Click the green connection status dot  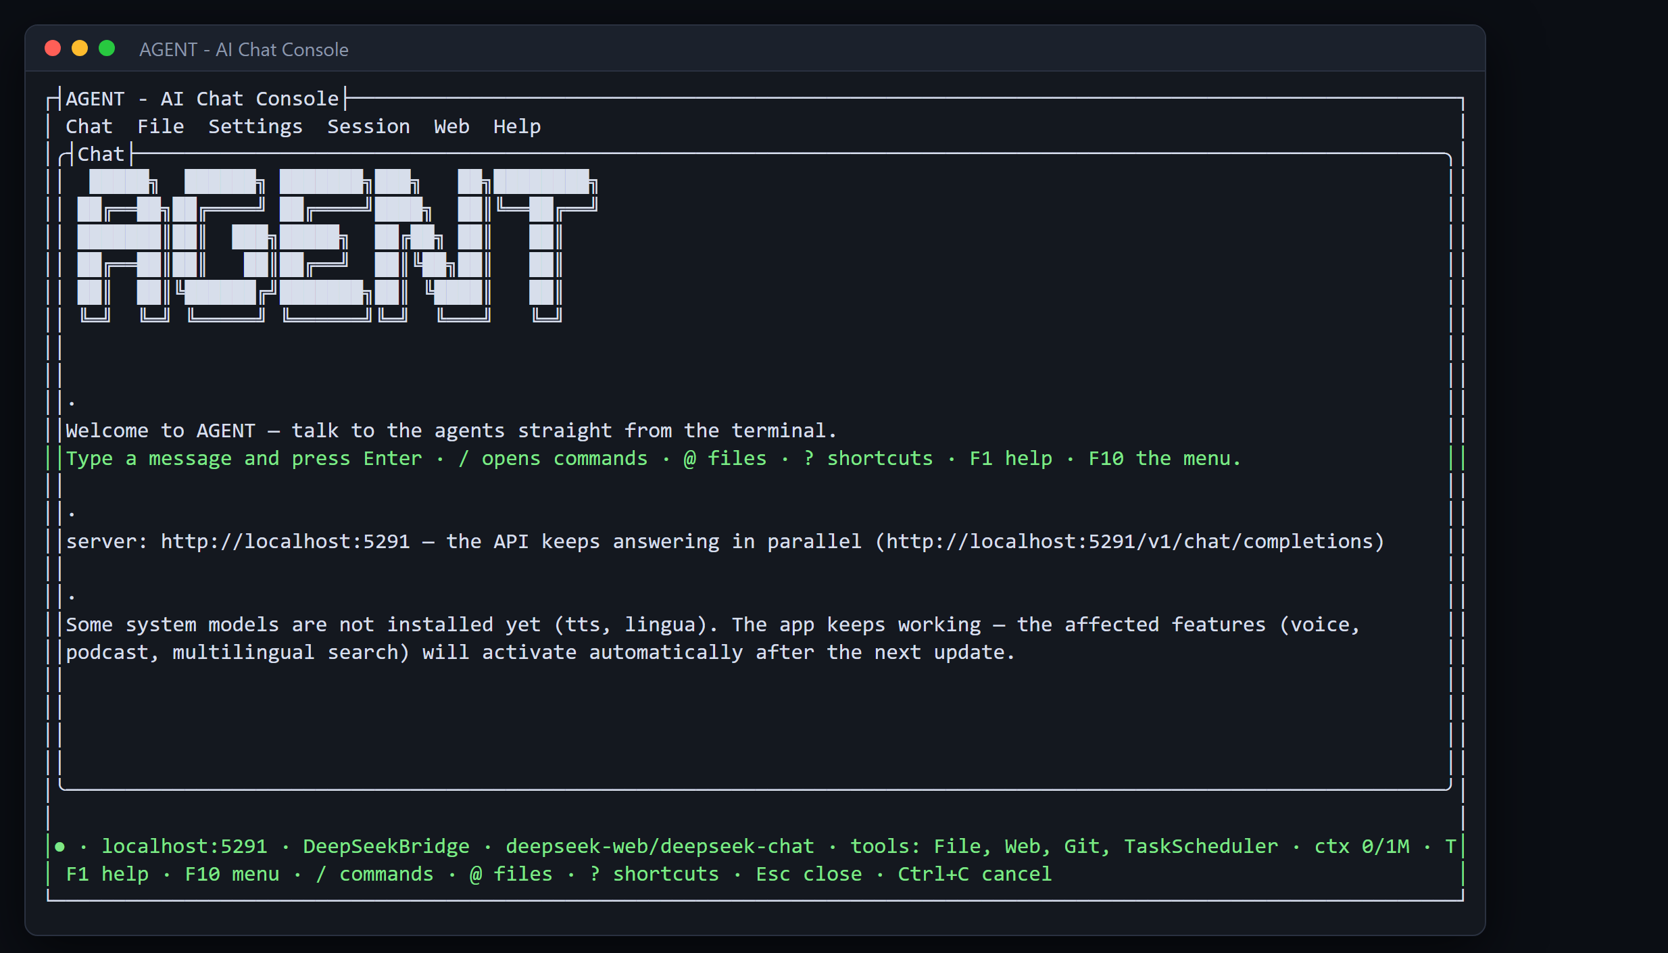tap(59, 846)
